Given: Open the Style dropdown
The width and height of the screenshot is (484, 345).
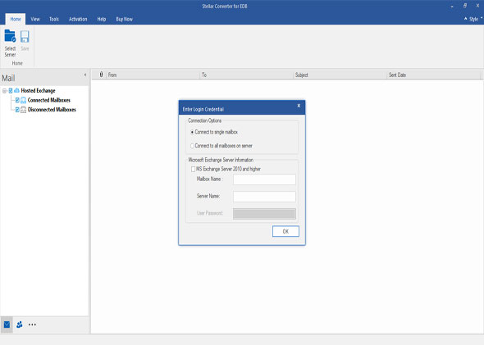Looking at the screenshot, I should point(475,19).
